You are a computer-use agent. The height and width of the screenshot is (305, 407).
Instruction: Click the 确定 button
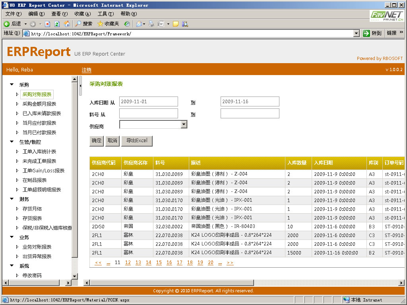pos(97,141)
